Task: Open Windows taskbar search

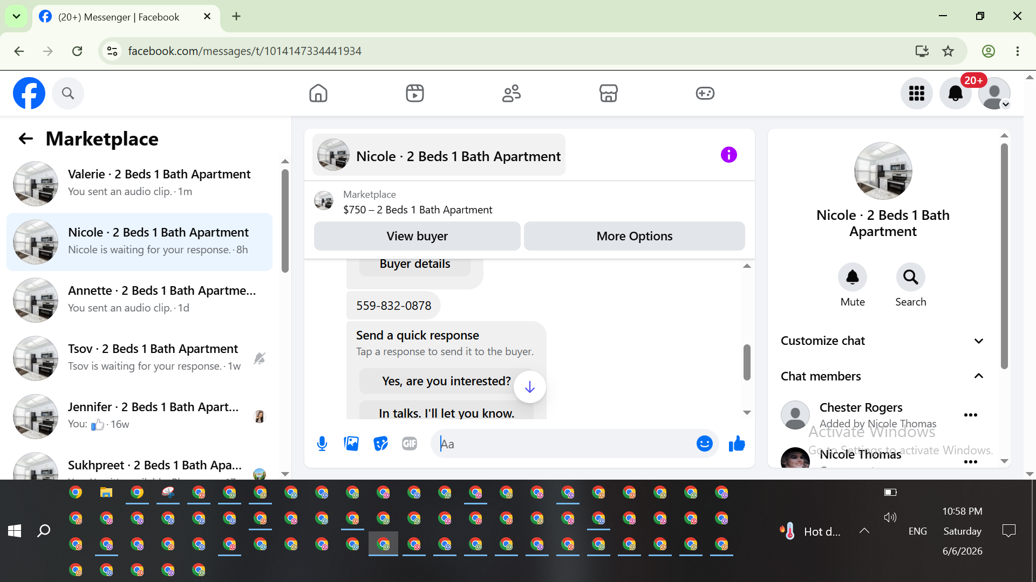Action: pos(44,531)
